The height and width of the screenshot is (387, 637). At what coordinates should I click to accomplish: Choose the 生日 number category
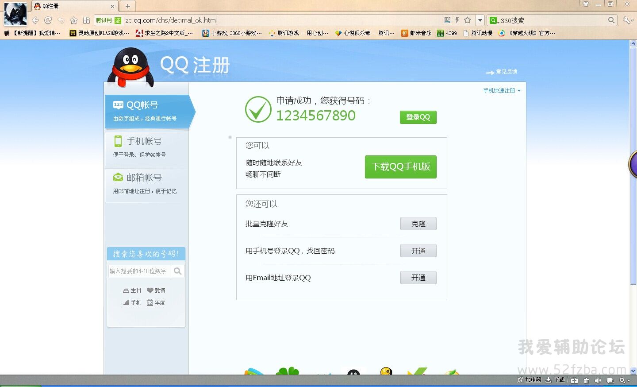coord(132,290)
